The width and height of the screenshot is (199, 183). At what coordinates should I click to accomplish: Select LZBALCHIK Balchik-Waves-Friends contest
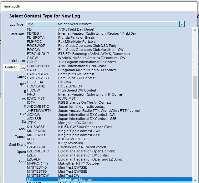(110, 147)
